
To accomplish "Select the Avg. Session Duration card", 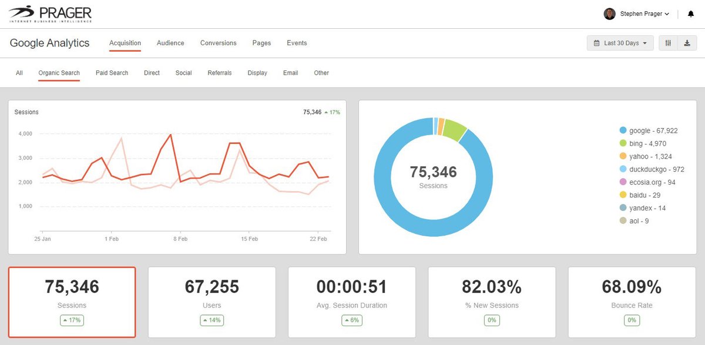I will 351,302.
